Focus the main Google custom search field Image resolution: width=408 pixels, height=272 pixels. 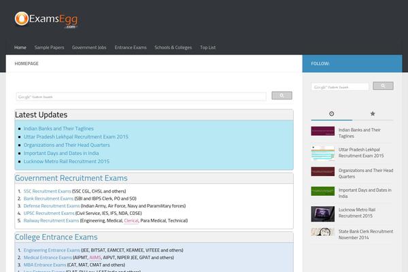[141, 97]
